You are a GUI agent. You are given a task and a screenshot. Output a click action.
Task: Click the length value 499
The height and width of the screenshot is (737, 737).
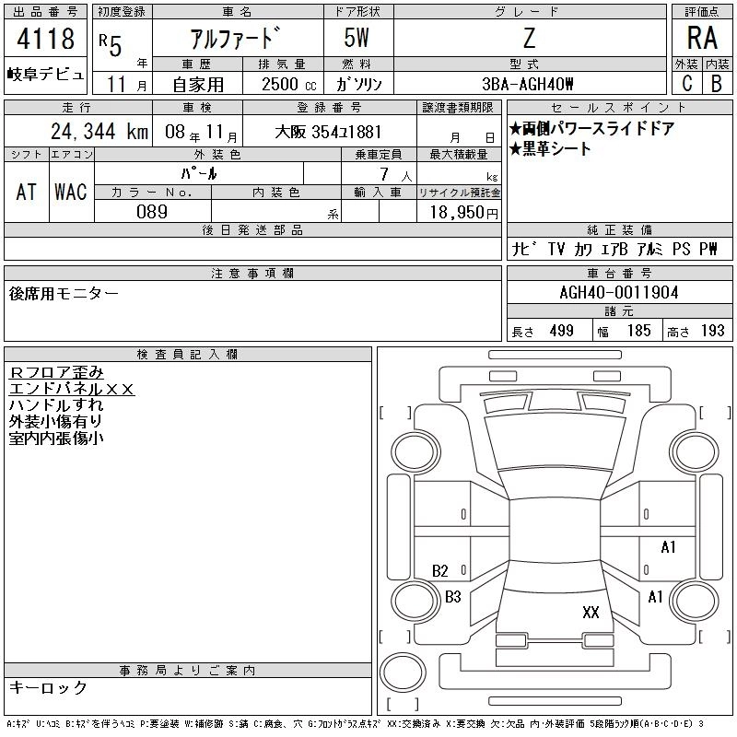pos(562,331)
